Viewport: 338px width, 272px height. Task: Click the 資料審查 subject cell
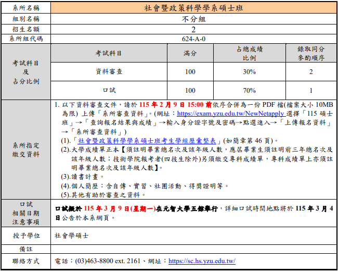coord(109,71)
